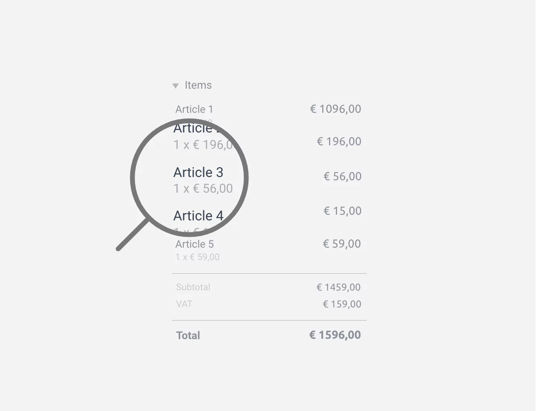
Task: Click the 1 x € 59,00 quantity line
Action: 197,257
